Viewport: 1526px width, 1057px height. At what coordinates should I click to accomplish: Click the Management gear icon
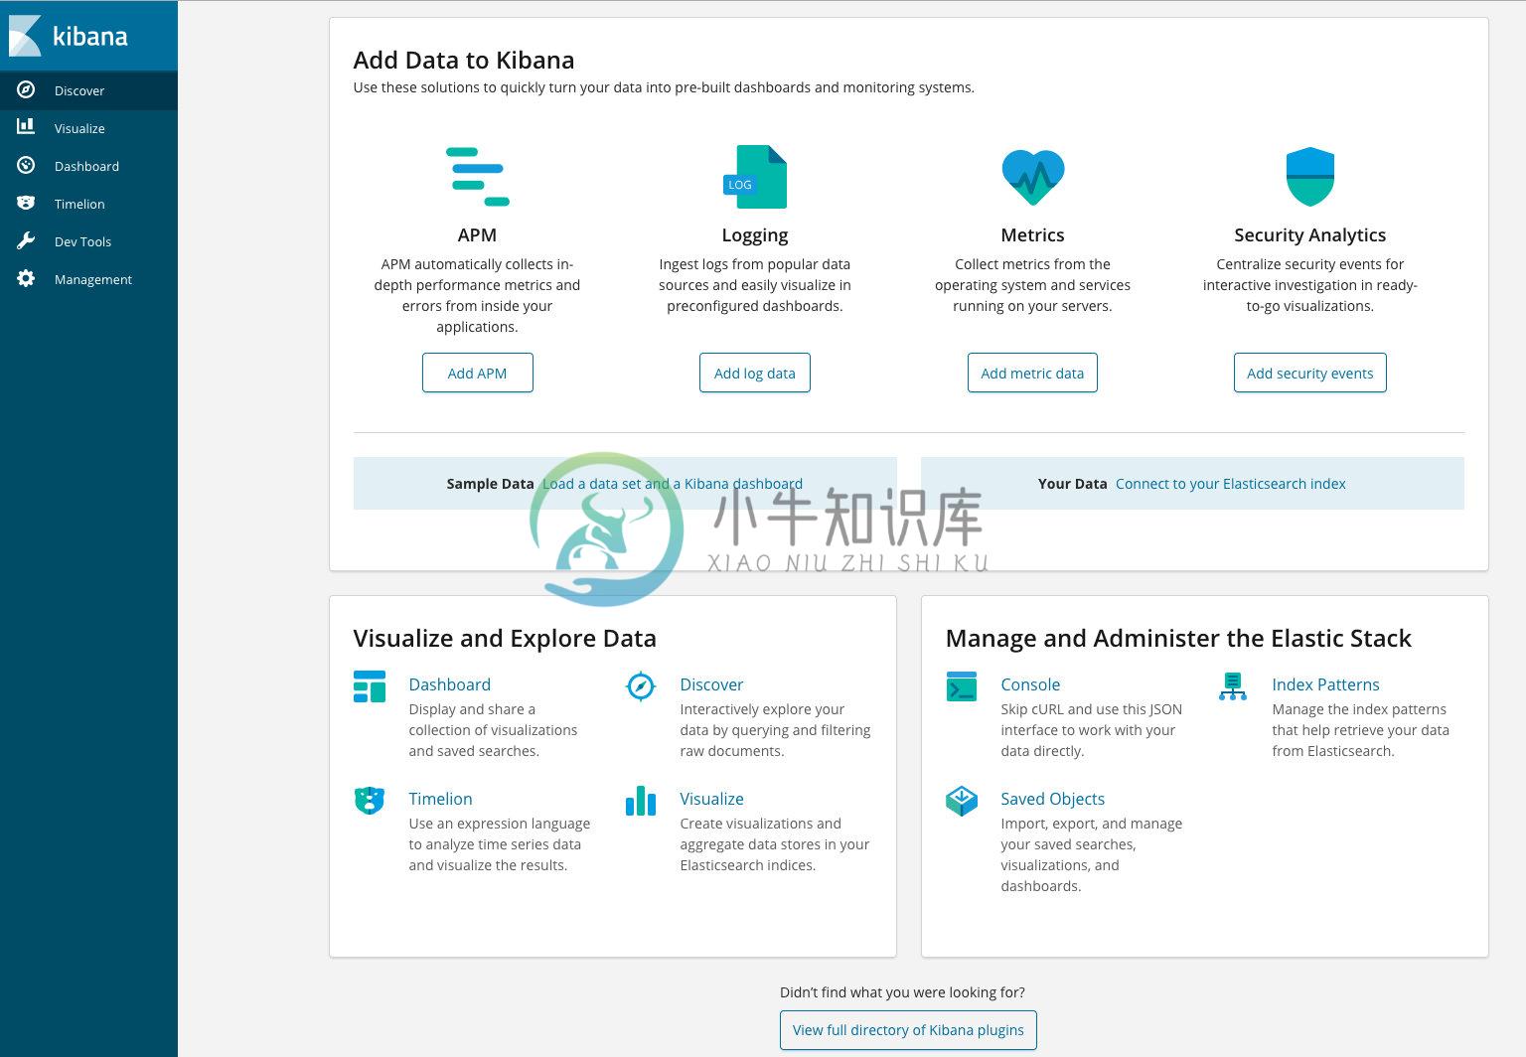pyautogui.click(x=26, y=278)
